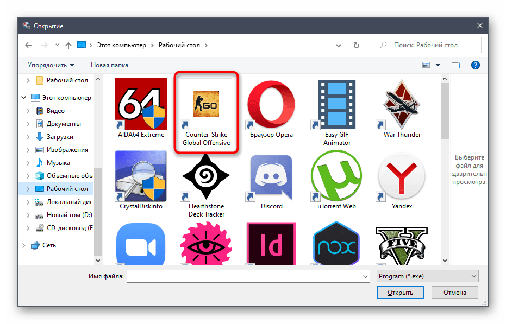Click navigation pane scrollbar down arrow
This screenshot has height=324, width=506.
[98, 260]
